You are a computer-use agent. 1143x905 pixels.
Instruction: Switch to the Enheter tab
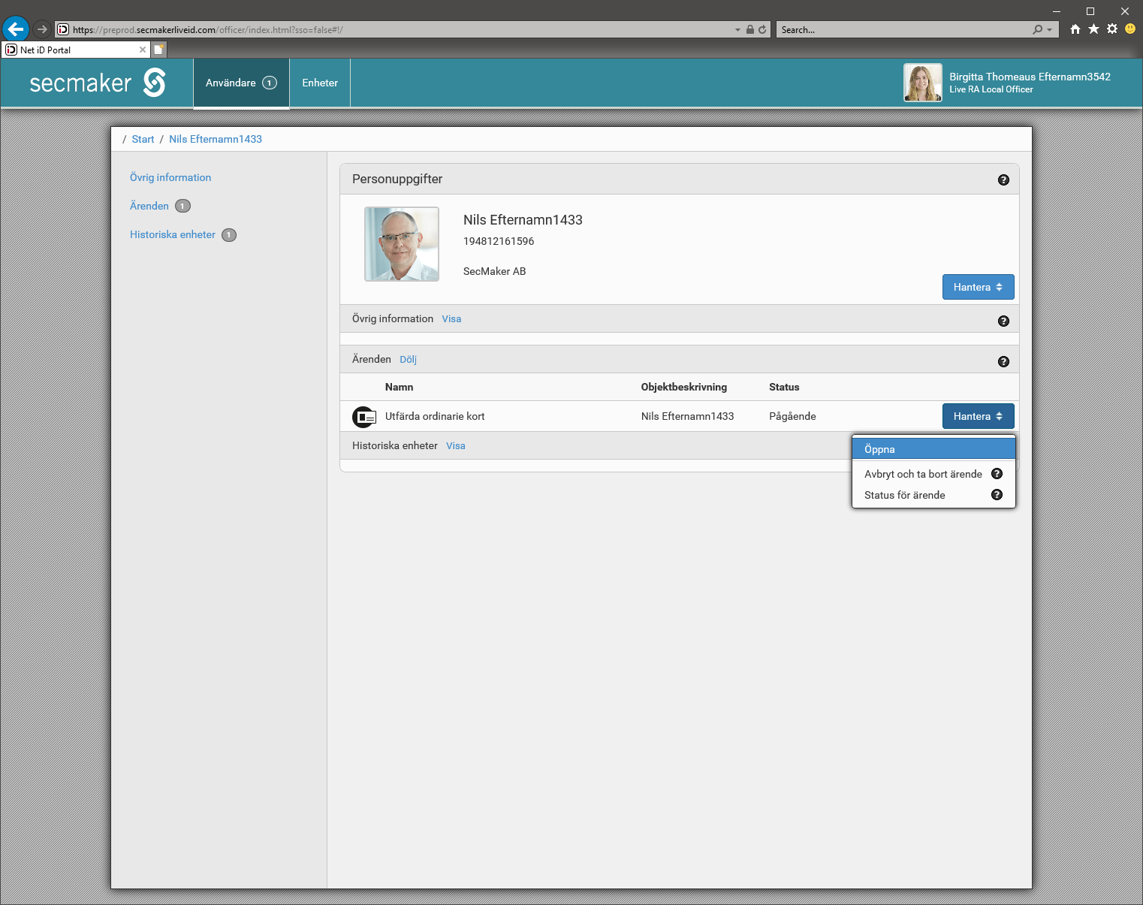tap(320, 83)
